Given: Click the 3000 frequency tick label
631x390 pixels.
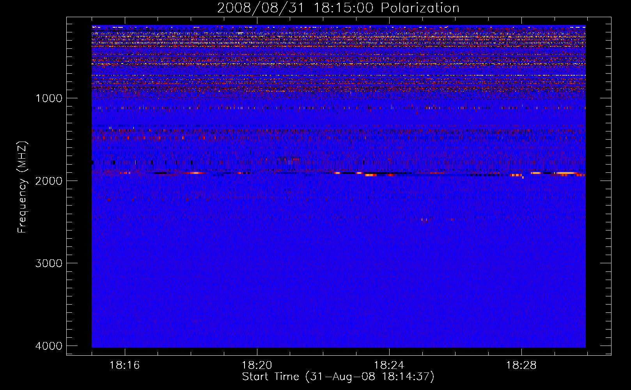Looking at the screenshot, I should pos(49,263).
